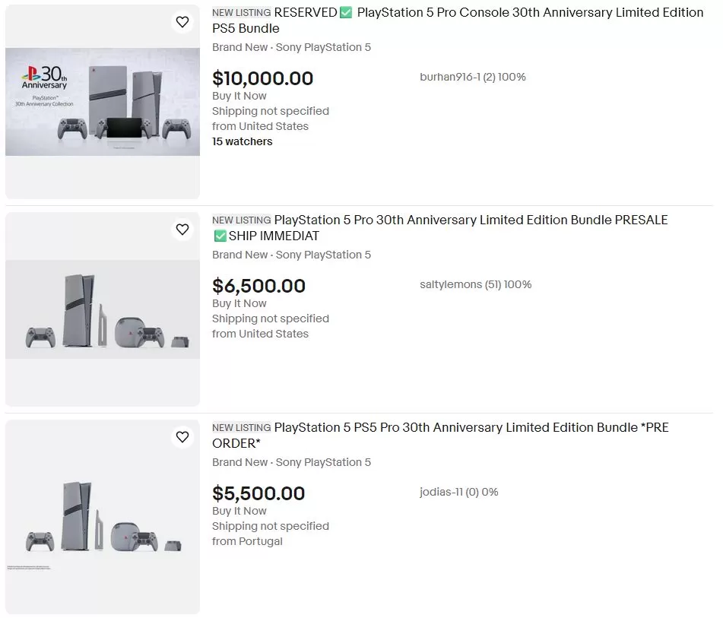Add $10,000 PS5 listing to watchlist

point(182,22)
